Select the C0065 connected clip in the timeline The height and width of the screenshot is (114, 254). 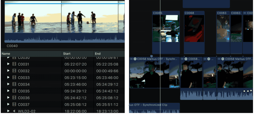(x=166, y=32)
